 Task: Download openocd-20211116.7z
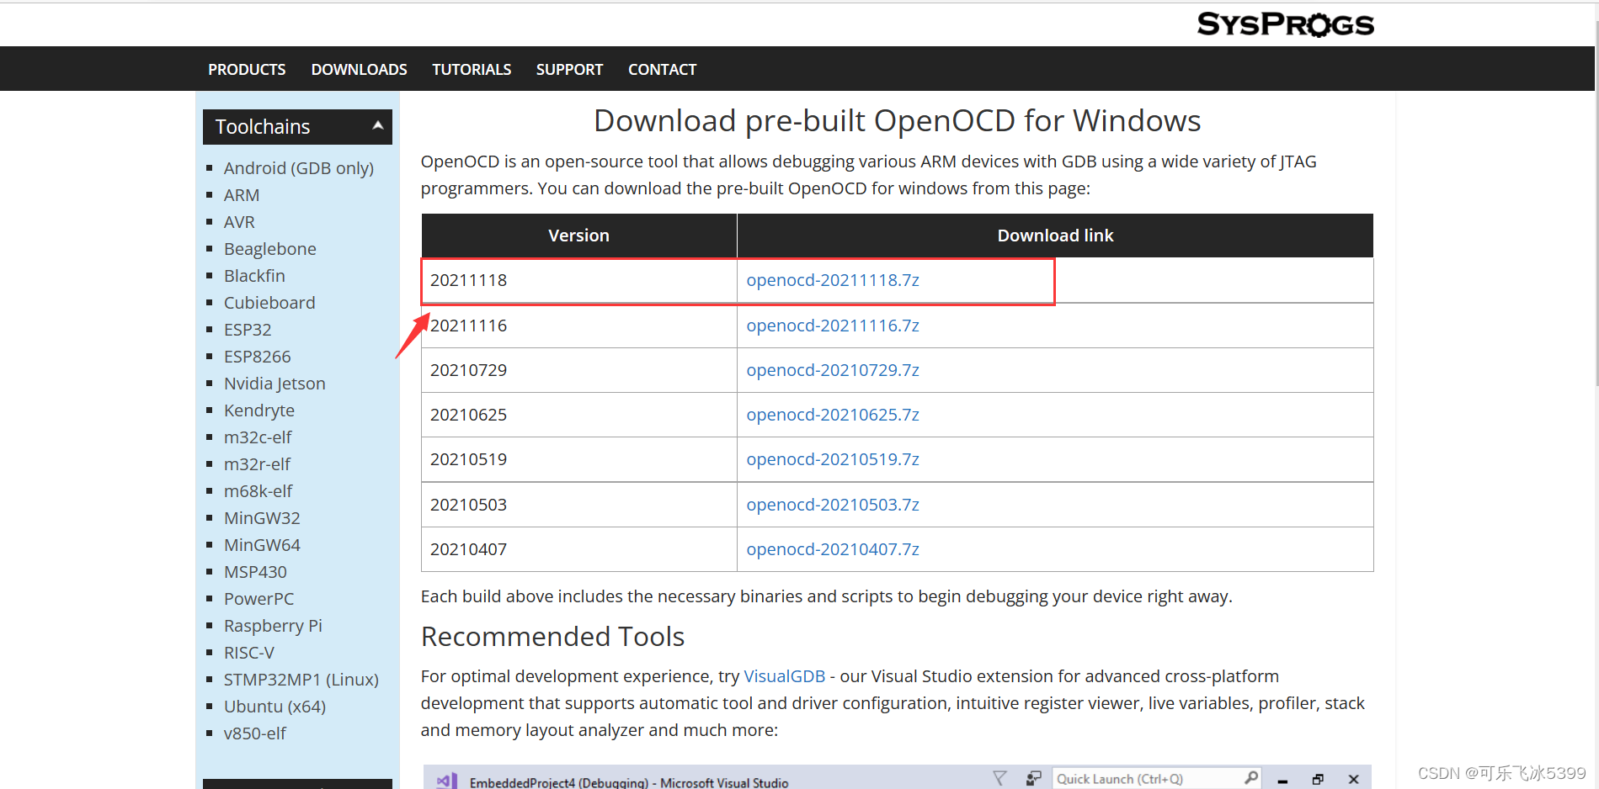tap(832, 326)
